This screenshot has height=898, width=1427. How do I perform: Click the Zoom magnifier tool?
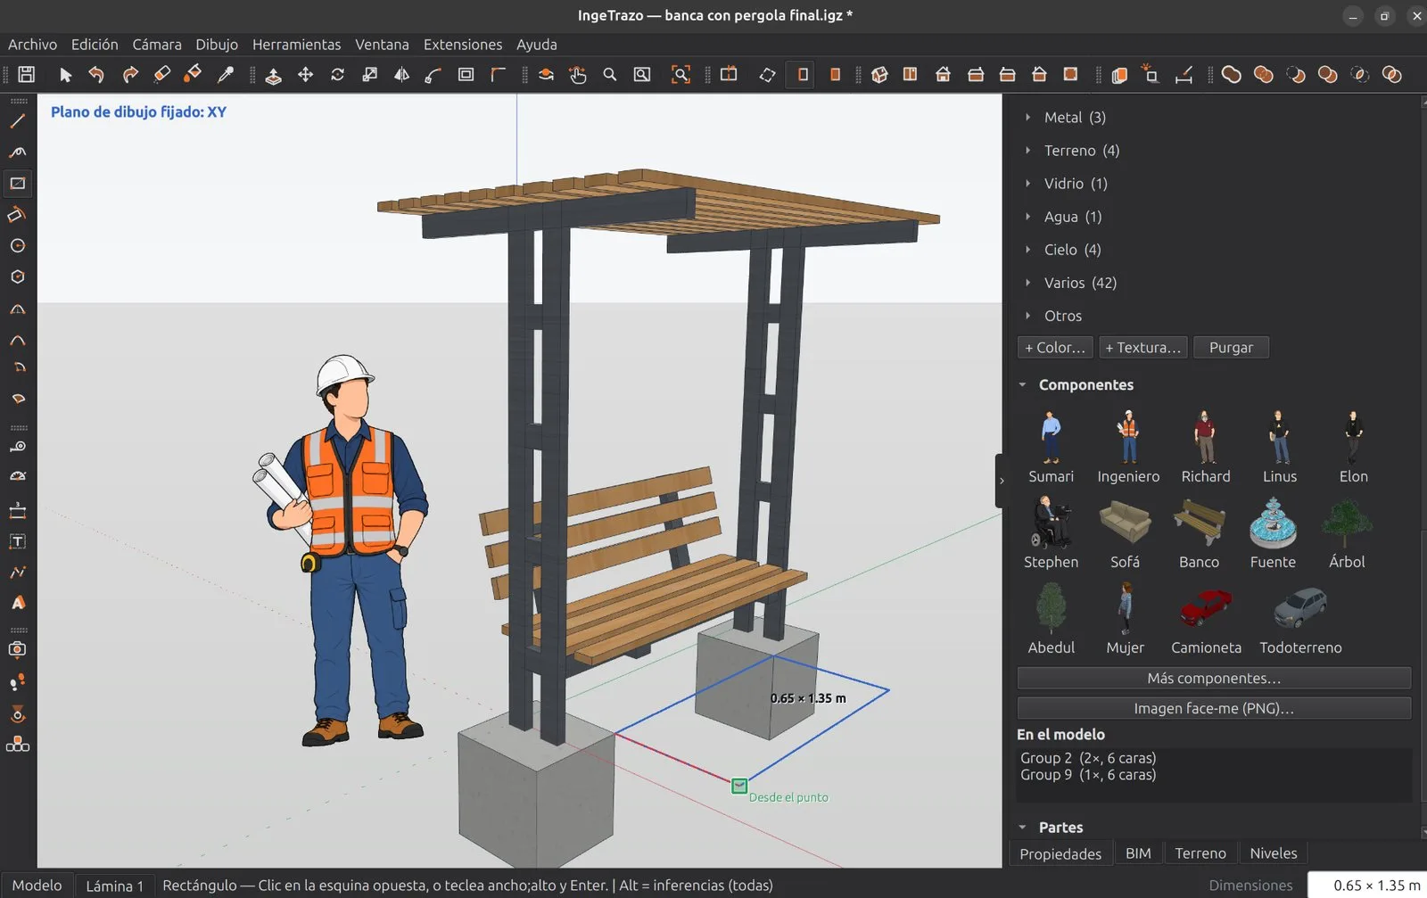pyautogui.click(x=610, y=75)
